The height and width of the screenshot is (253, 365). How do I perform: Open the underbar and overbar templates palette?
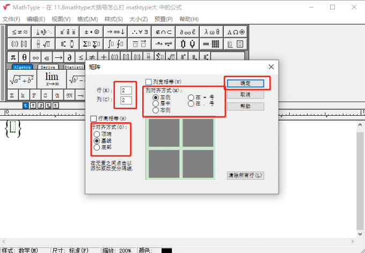point(140,44)
